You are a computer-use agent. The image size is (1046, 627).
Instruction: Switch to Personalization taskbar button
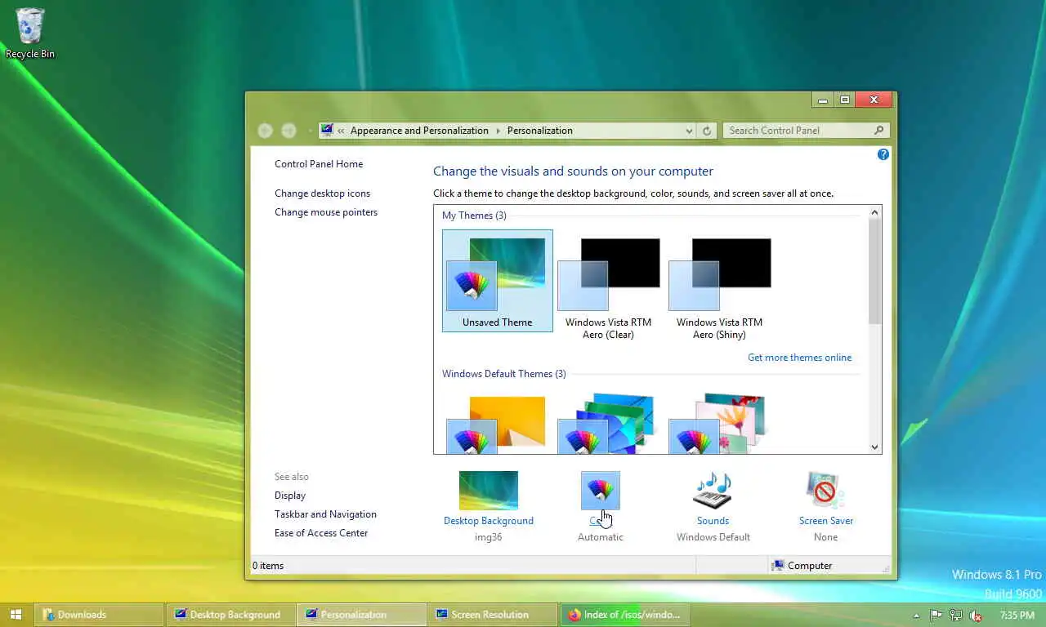(x=363, y=615)
